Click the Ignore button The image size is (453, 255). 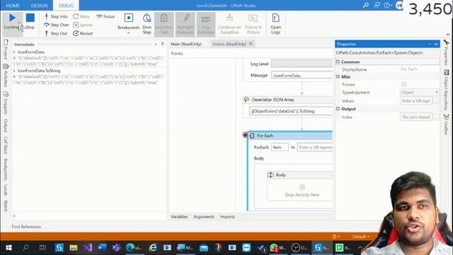pyautogui.click(x=83, y=25)
